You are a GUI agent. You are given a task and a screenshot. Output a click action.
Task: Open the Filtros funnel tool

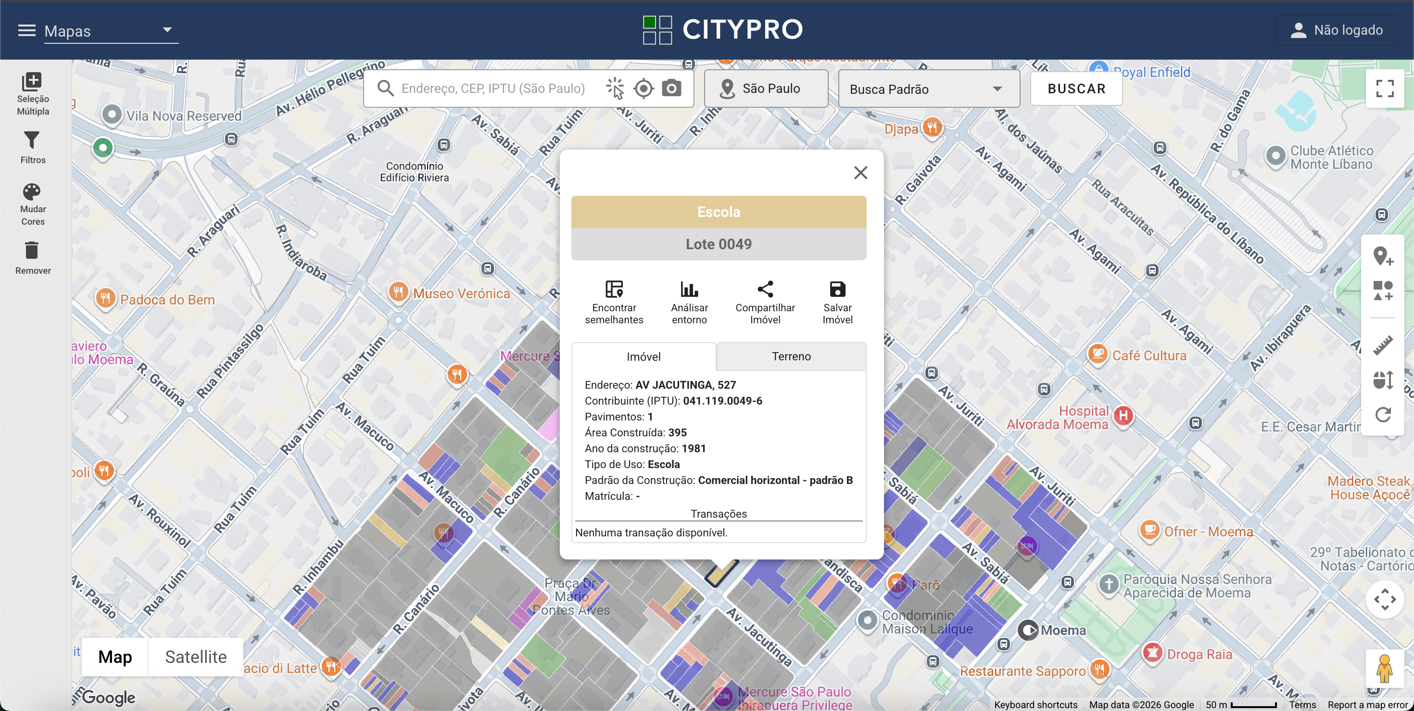pyautogui.click(x=33, y=148)
